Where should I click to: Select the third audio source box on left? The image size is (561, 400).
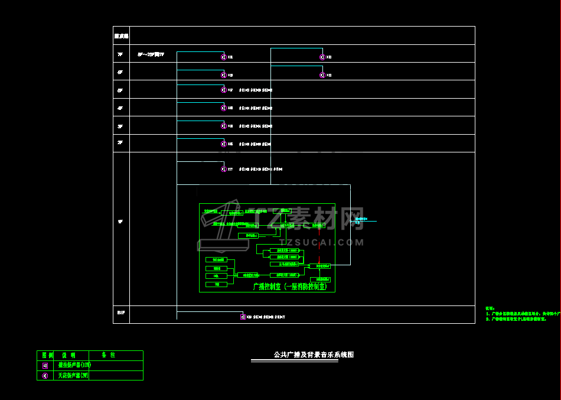(217, 276)
